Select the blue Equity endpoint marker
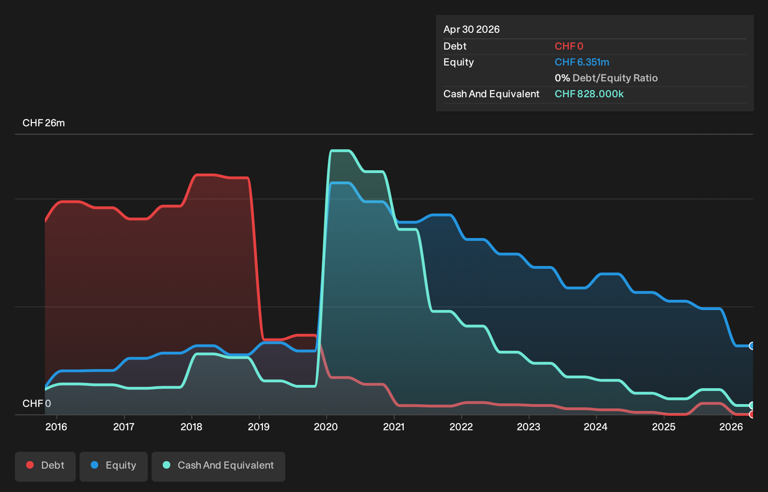The height and width of the screenshot is (492, 768). [752, 346]
